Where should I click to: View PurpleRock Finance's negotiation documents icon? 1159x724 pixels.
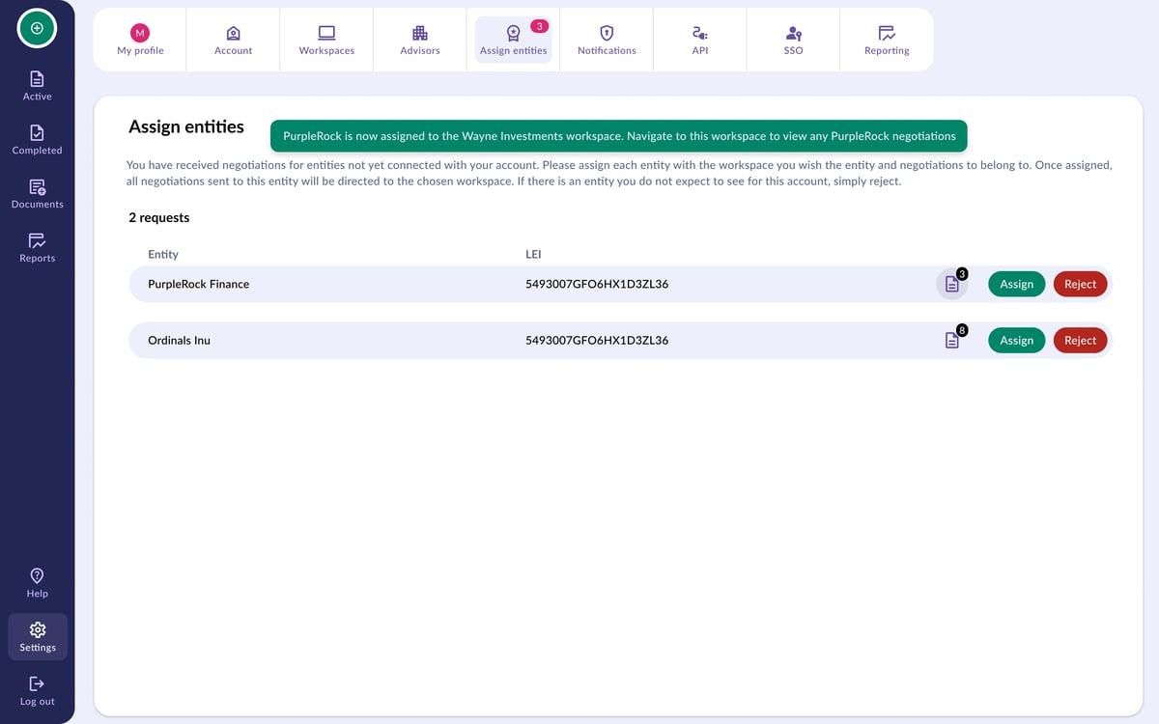tap(952, 284)
